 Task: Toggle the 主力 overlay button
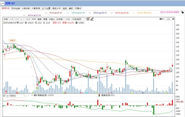click(x=22, y=19)
